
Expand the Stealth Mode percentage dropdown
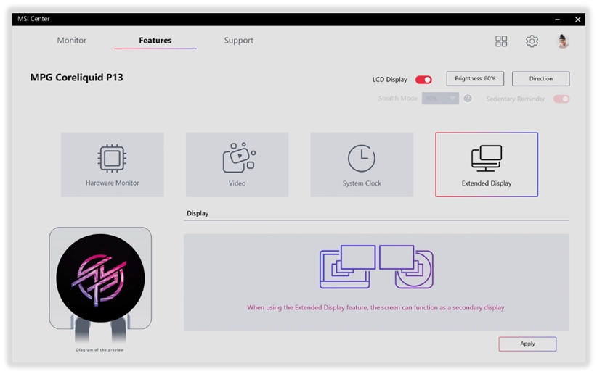click(x=440, y=99)
